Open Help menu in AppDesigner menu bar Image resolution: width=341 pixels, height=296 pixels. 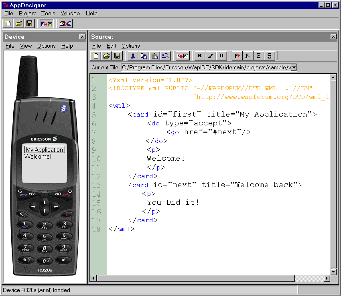pyautogui.click(x=91, y=14)
